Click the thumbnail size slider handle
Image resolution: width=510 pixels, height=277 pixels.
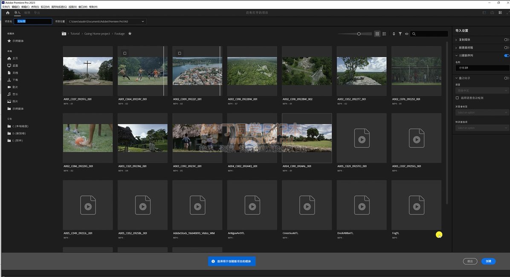pos(359,34)
